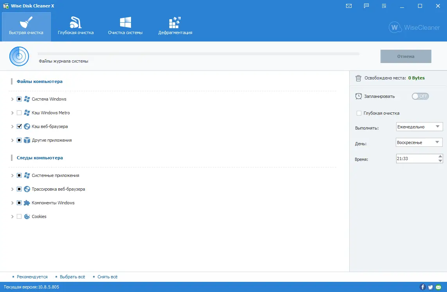Click the WiseCleaner logo

[414, 27]
